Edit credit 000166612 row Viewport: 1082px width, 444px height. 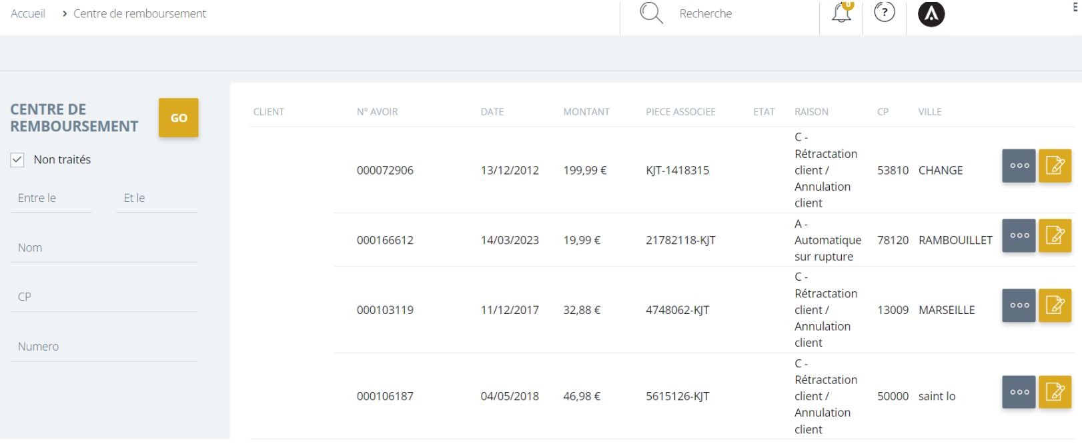coord(1055,235)
